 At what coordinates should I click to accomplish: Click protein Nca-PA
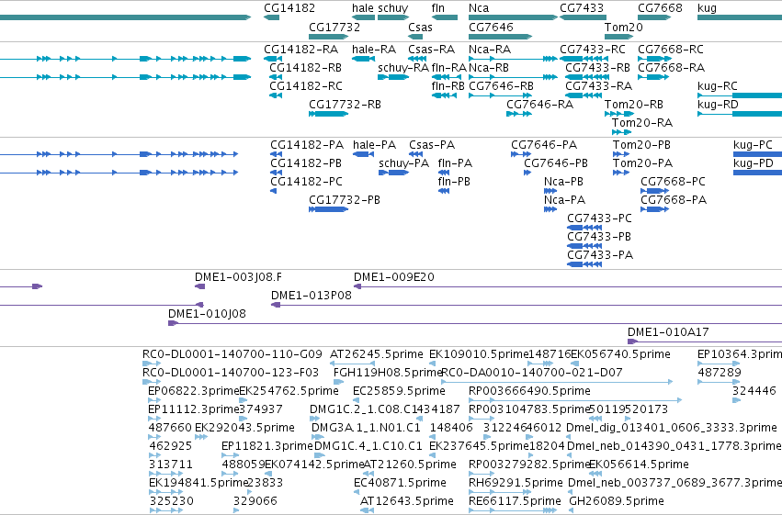pos(564,200)
